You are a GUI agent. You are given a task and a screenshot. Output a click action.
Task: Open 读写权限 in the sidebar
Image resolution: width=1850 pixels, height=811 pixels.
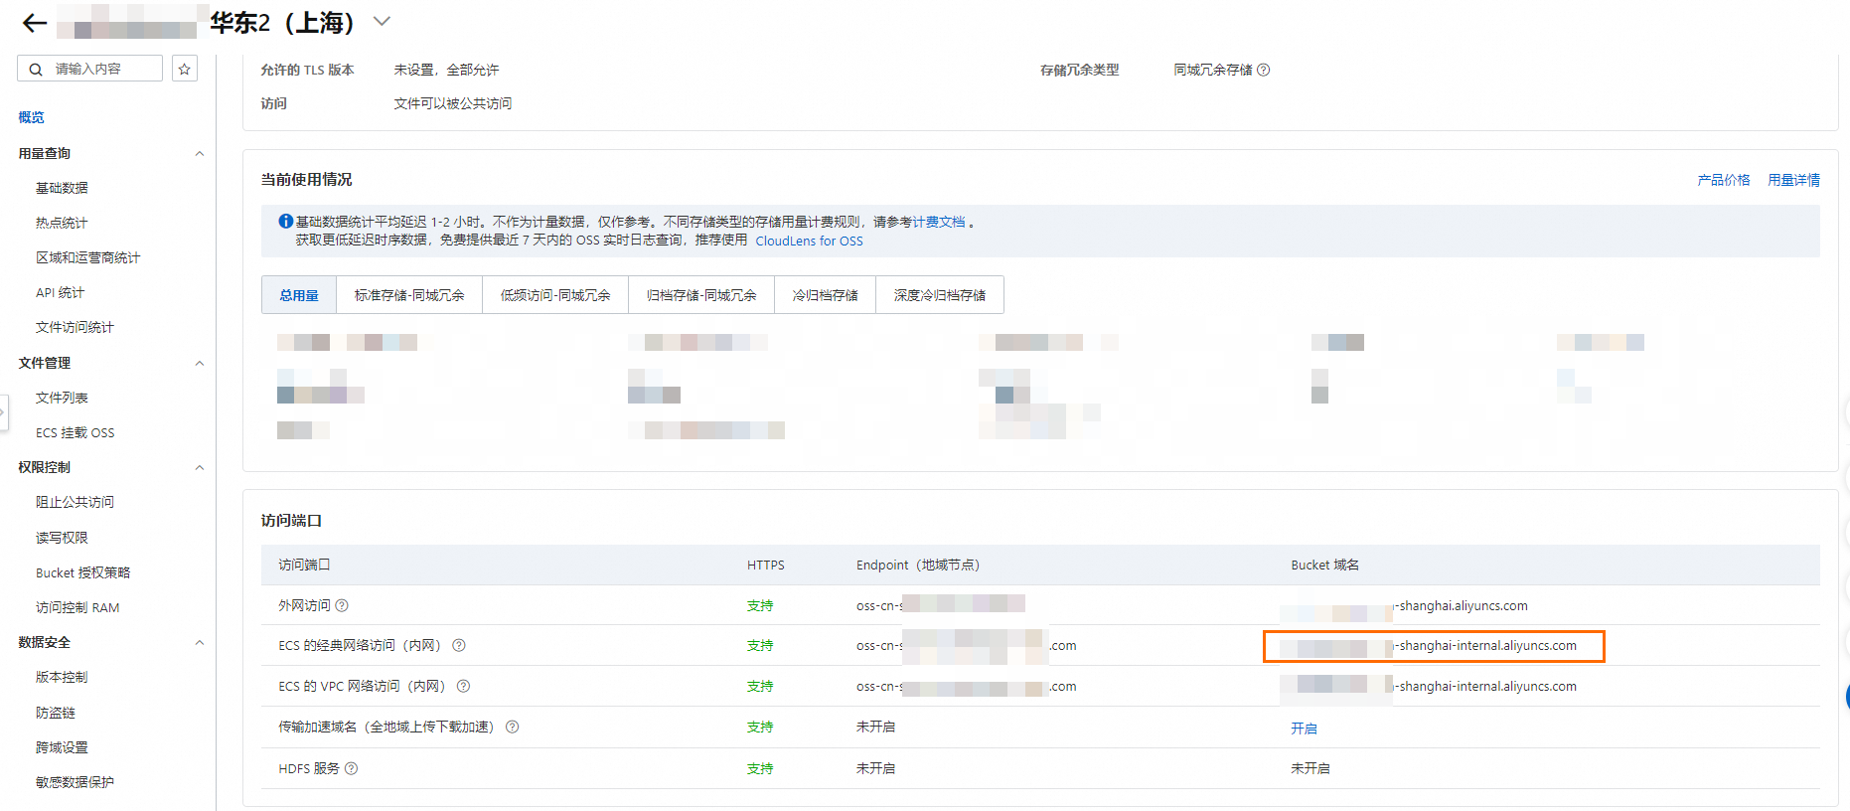coord(62,538)
